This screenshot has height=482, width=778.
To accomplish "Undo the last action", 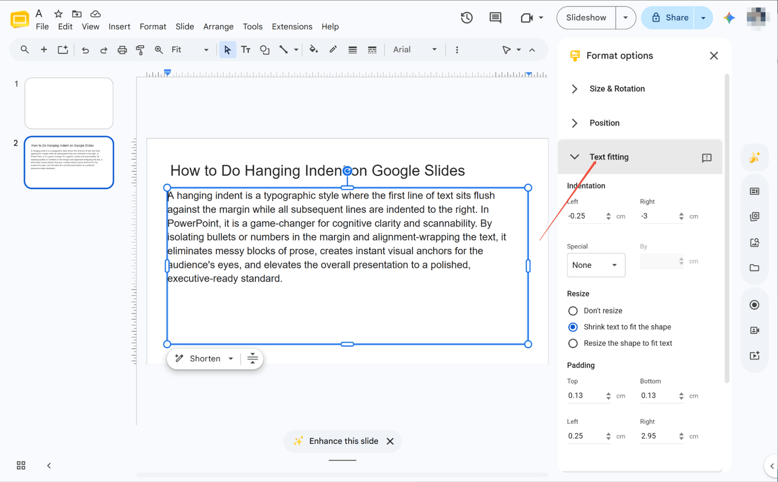I will [86, 50].
